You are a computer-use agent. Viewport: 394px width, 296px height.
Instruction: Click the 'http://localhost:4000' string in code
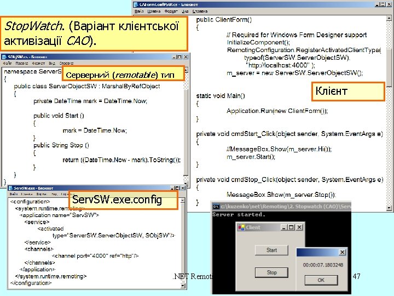pyautogui.click(x=279, y=65)
